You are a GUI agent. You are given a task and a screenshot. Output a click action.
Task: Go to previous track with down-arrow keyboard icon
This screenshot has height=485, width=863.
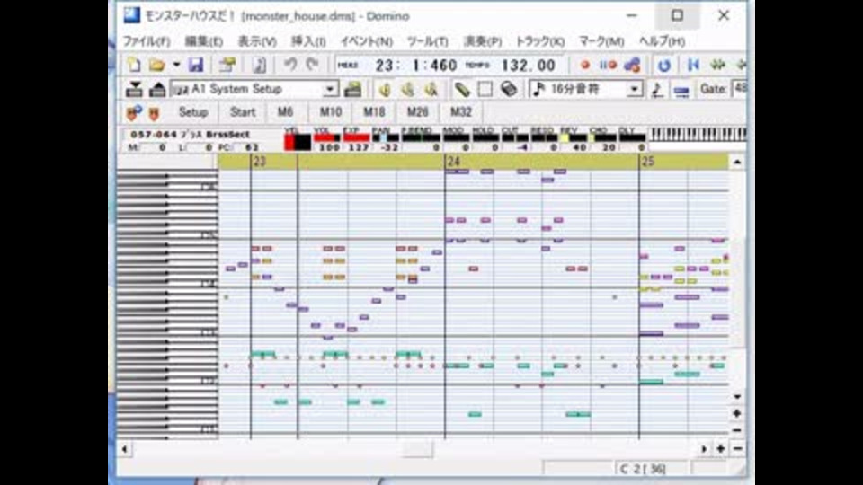click(x=134, y=89)
